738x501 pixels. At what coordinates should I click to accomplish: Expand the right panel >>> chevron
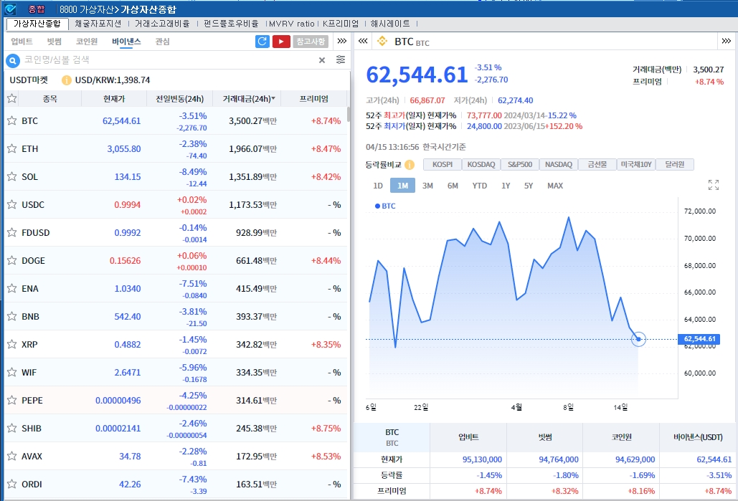(725, 41)
